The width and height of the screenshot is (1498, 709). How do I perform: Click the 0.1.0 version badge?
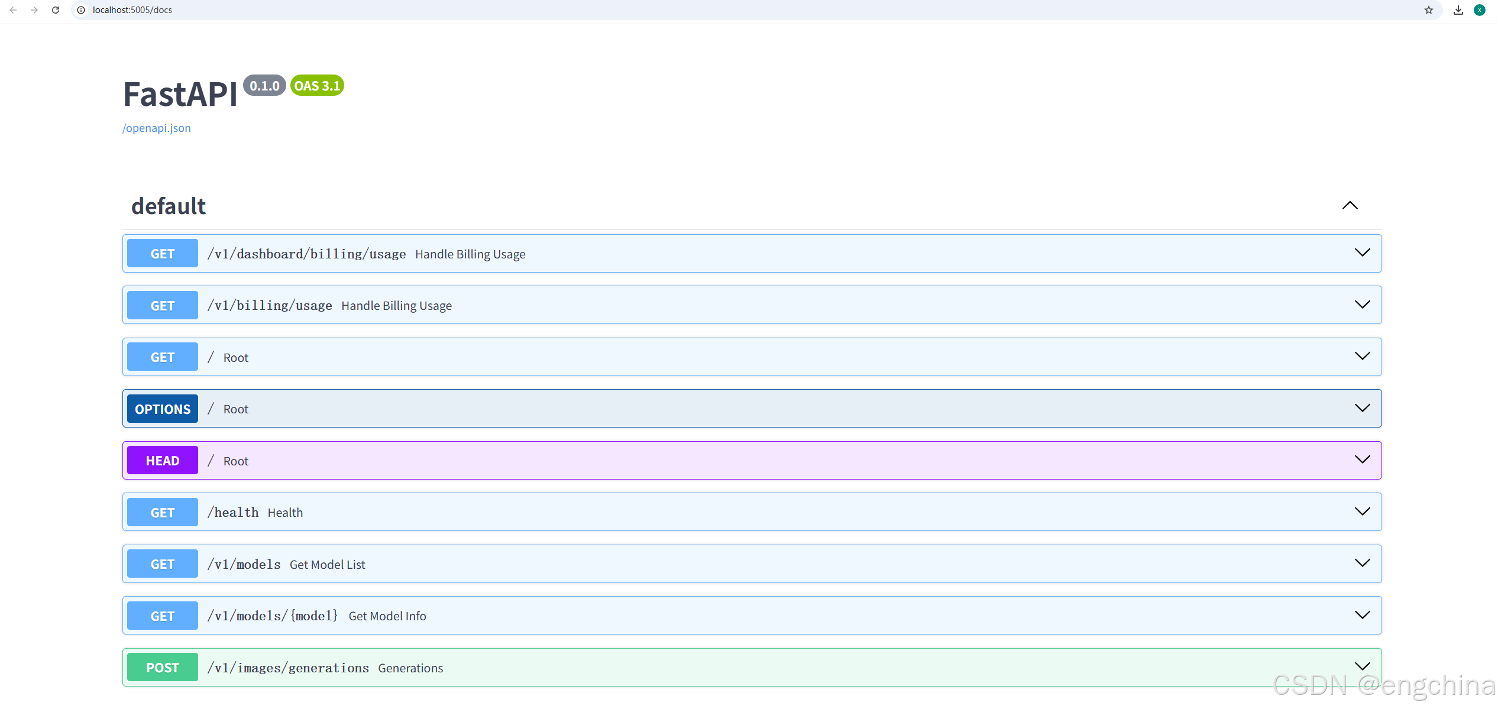tap(264, 86)
